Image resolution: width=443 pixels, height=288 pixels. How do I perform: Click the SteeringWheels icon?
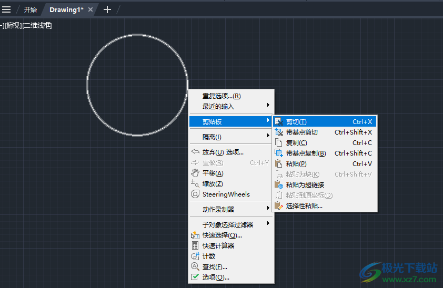[x=195, y=194]
